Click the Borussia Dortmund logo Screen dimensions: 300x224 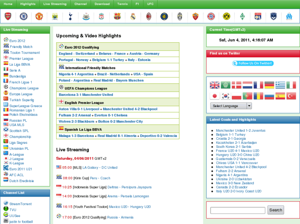[x=227, y=16]
